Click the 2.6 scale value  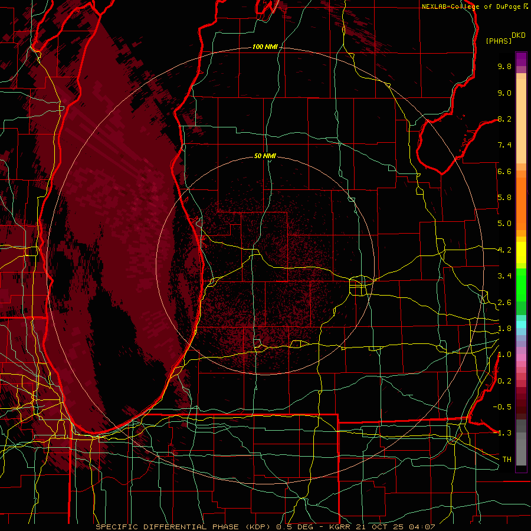point(504,303)
